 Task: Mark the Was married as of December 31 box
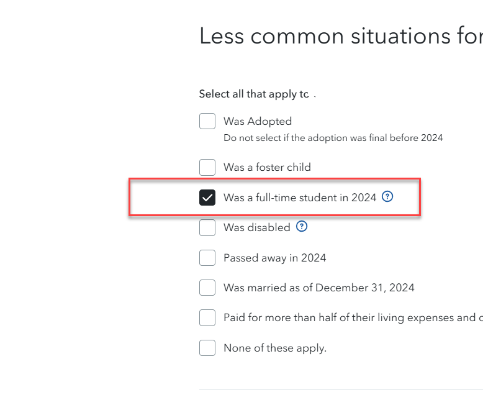click(x=207, y=288)
